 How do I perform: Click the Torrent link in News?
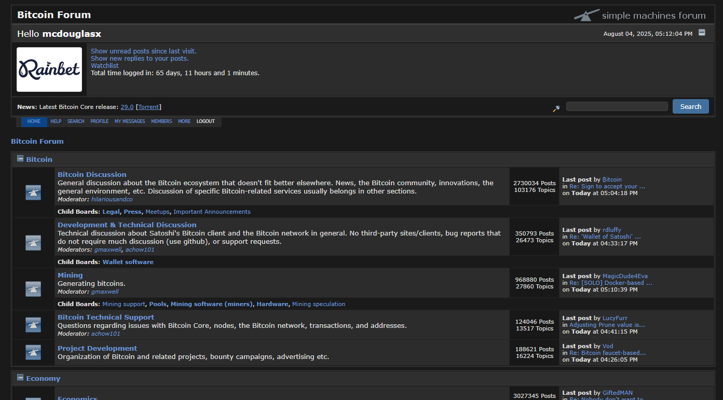[149, 107]
